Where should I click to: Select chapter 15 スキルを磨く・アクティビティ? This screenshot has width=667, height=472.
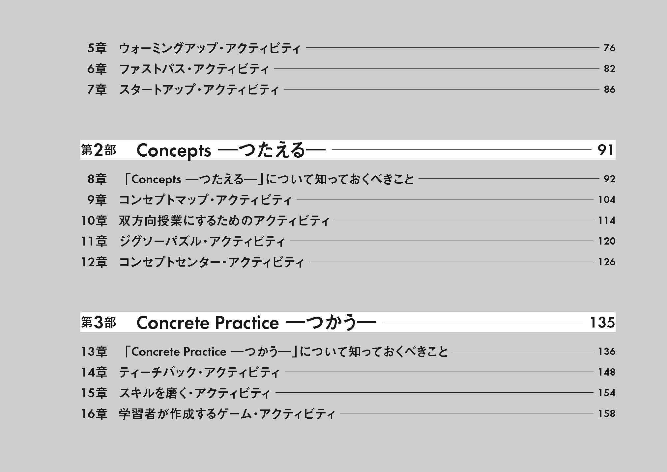(x=194, y=393)
